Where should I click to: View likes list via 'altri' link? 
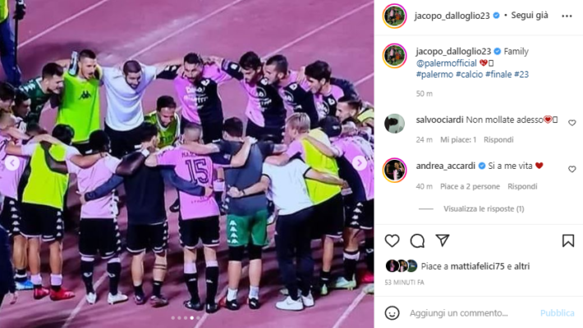coord(521,266)
